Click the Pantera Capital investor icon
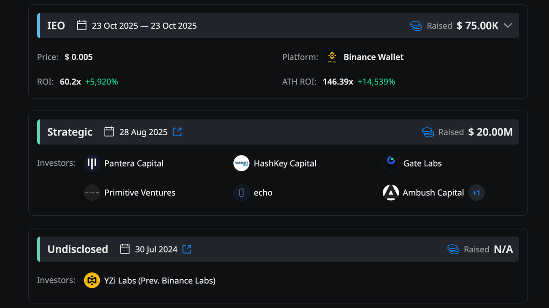 point(91,163)
